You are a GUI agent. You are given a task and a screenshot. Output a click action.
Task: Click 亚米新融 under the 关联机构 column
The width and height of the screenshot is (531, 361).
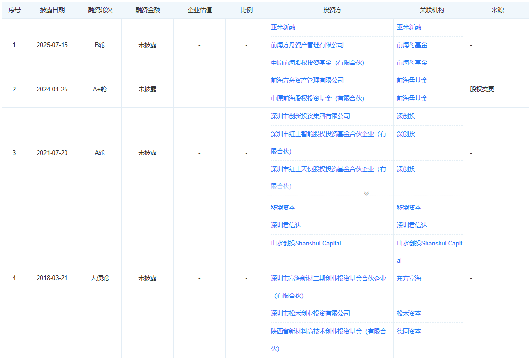tap(409, 27)
